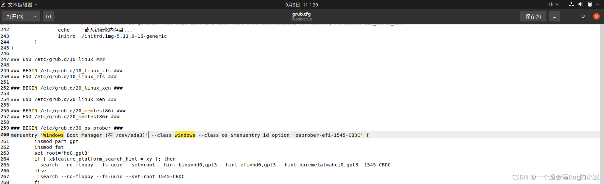Viewport: 604px width, 184px height.
Task: Click the battery icon in the top panel
Action: 590,5
